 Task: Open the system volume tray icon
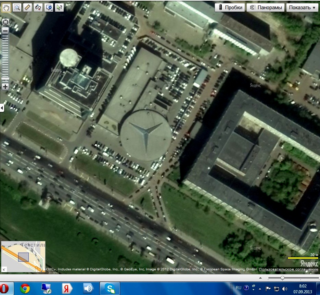tap(284, 289)
